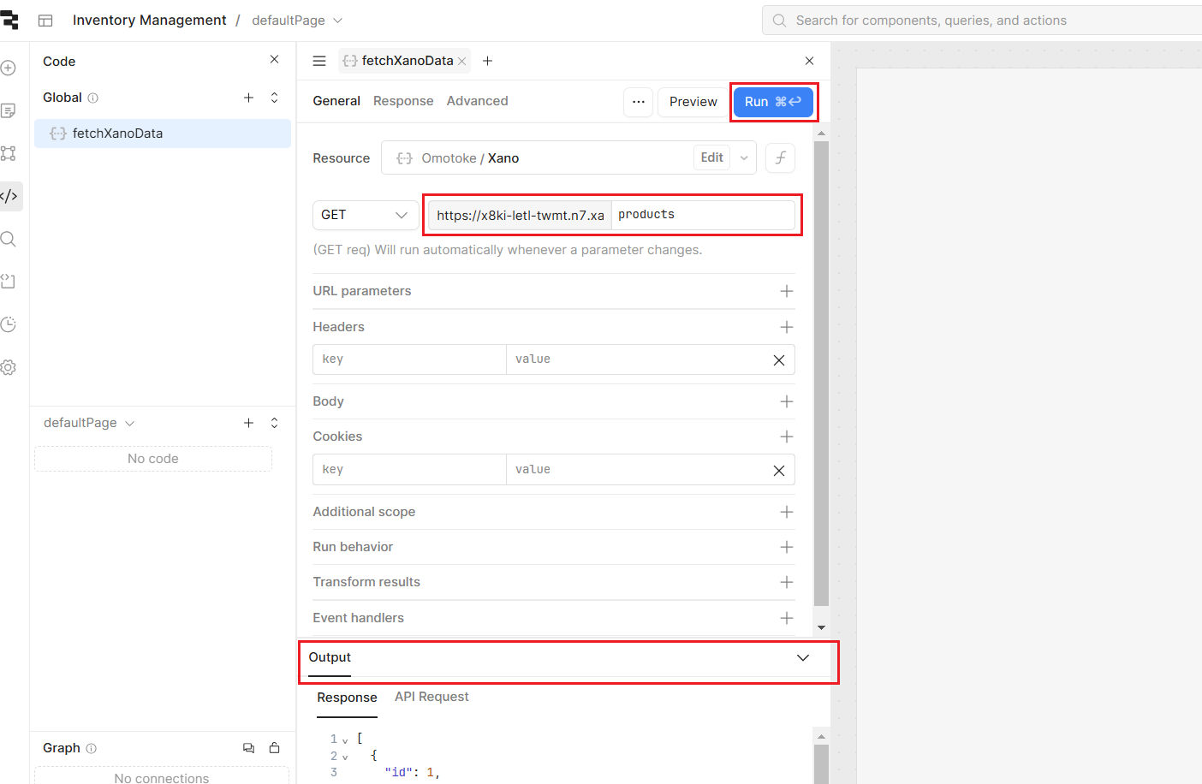Select the API Request tab
Image resolution: width=1202 pixels, height=784 pixels.
(x=431, y=697)
